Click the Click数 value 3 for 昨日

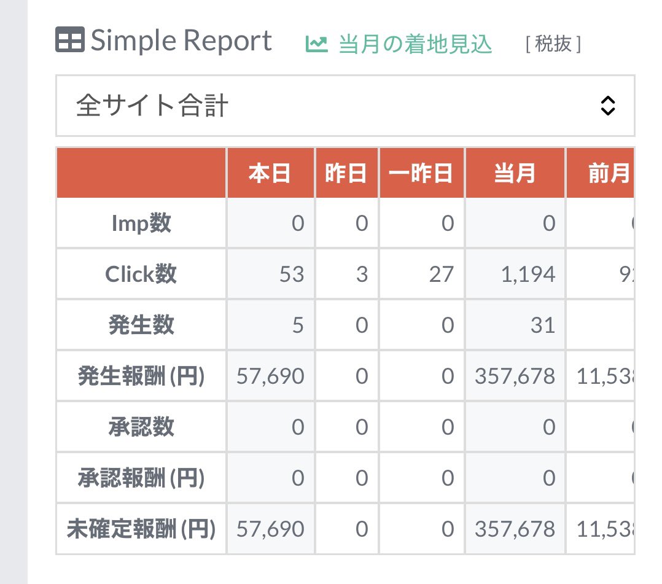pos(362,274)
